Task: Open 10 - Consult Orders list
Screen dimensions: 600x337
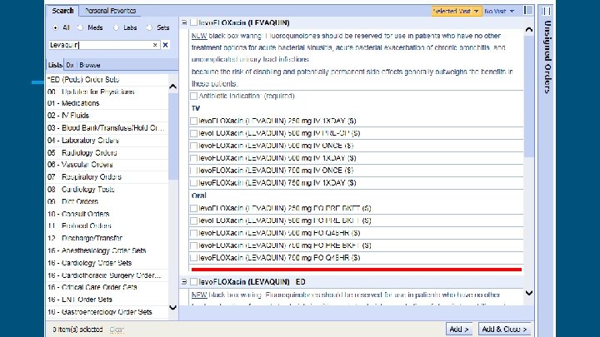Action: click(107, 214)
